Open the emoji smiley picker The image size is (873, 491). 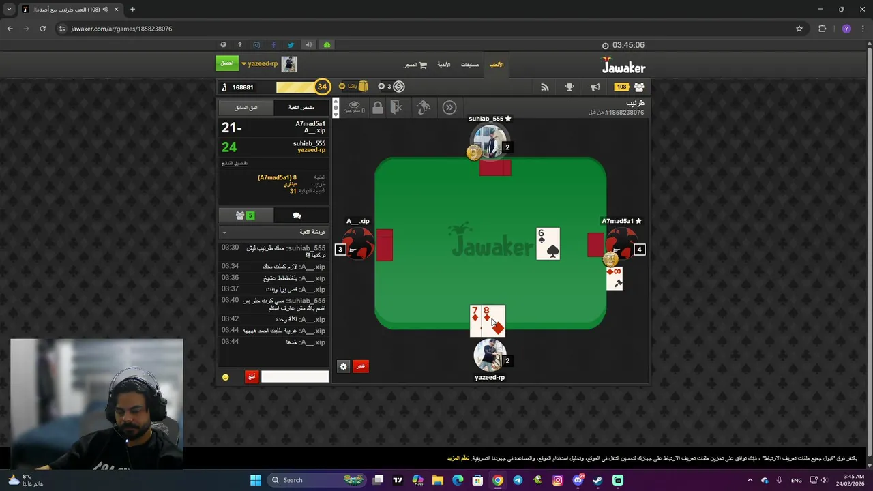225,377
